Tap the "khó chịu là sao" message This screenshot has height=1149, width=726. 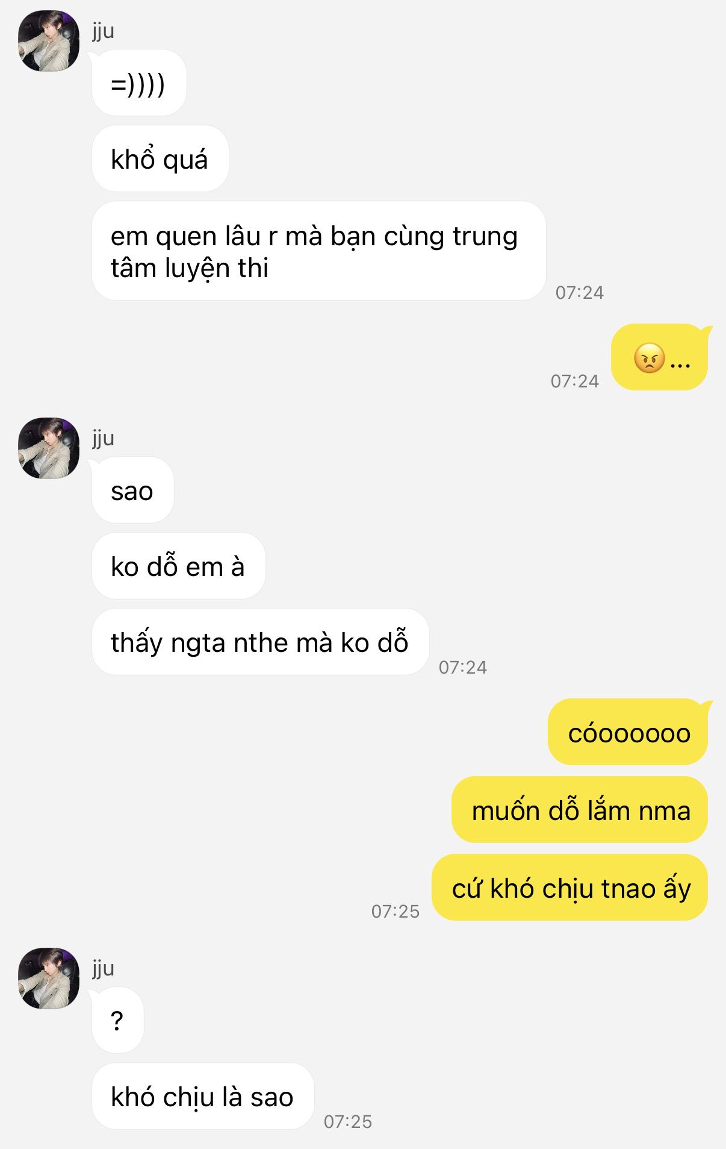click(x=203, y=1097)
